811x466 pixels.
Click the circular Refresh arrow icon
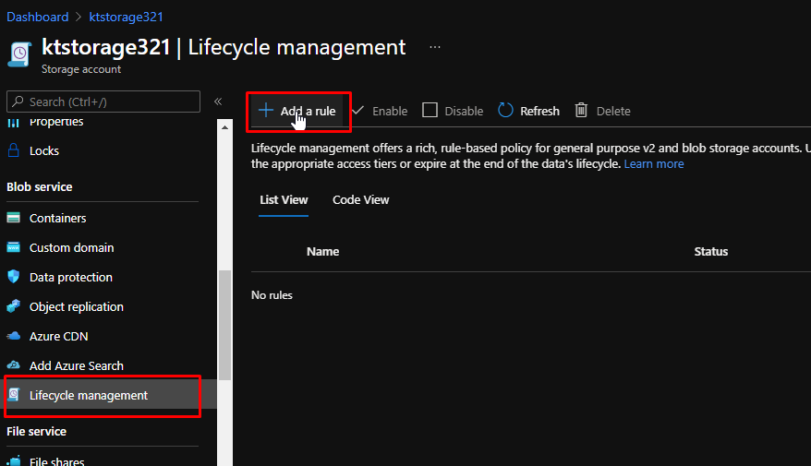coord(505,110)
